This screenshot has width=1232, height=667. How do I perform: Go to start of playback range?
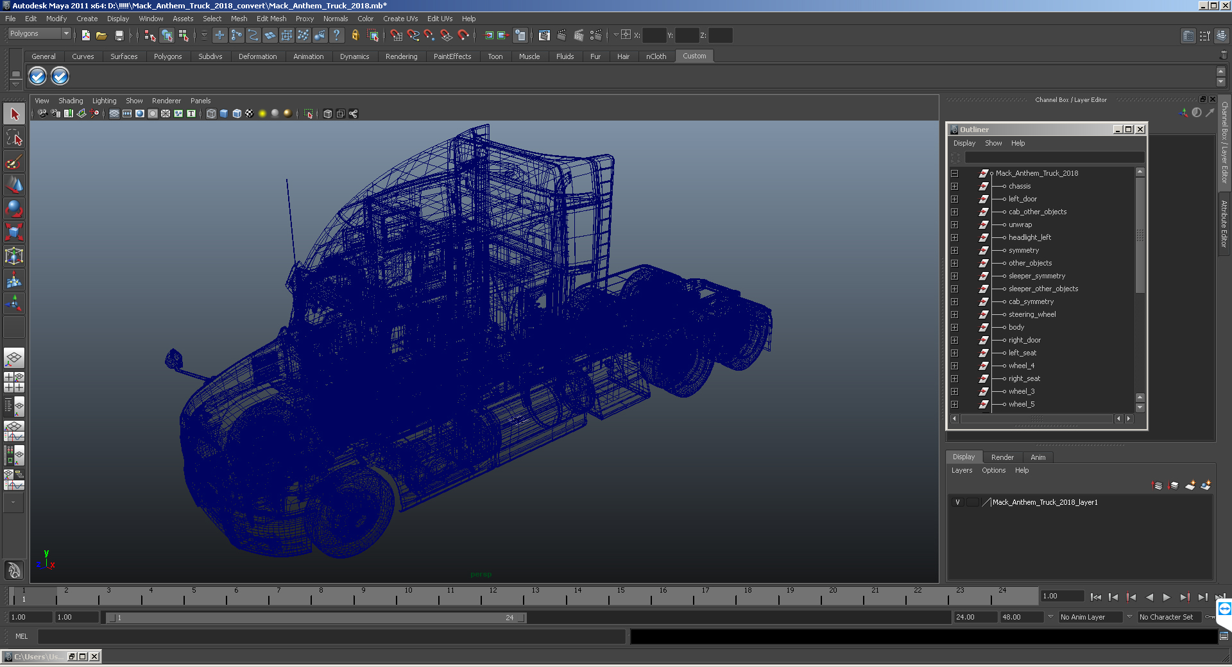pyautogui.click(x=1096, y=597)
